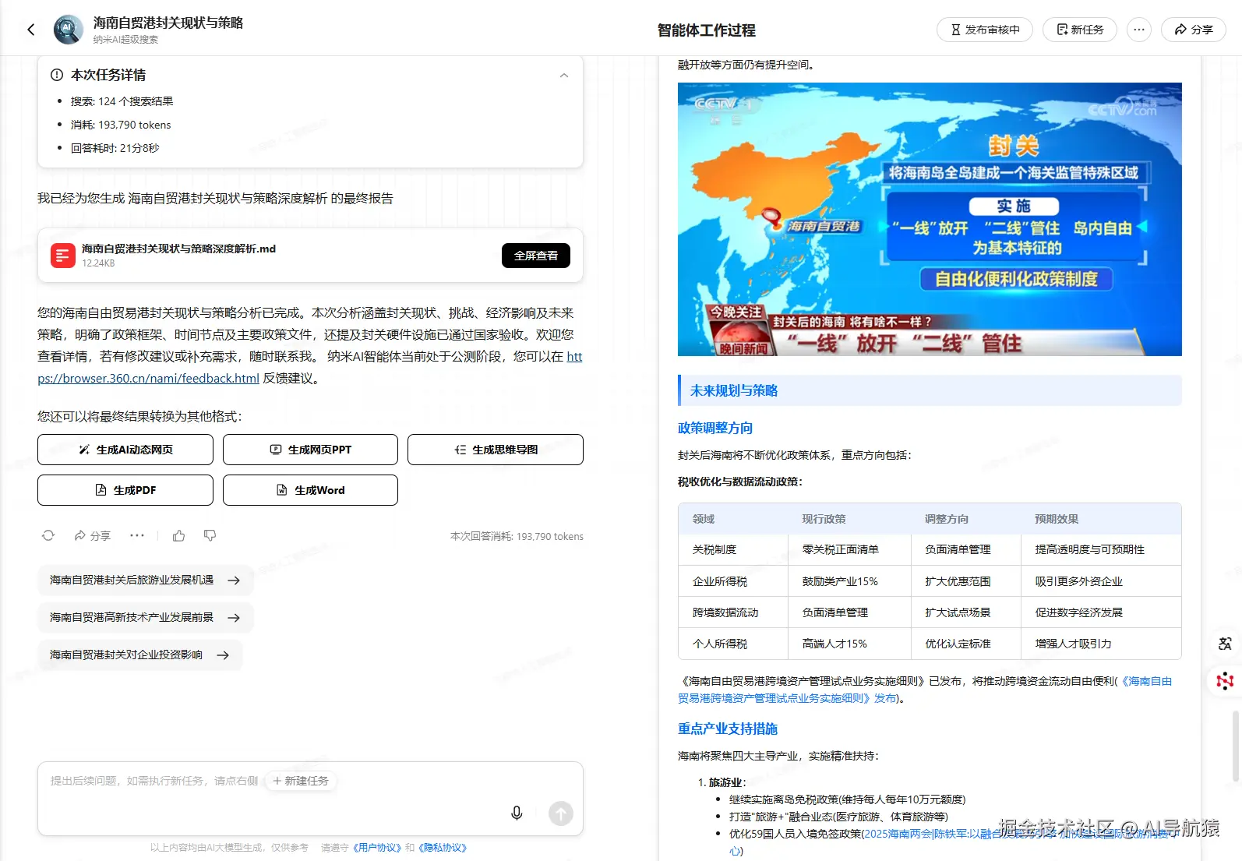Start a 新任务 from the top bar

[1080, 30]
